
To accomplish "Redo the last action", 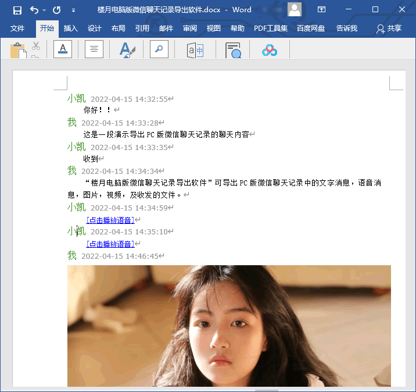I will coord(56,10).
